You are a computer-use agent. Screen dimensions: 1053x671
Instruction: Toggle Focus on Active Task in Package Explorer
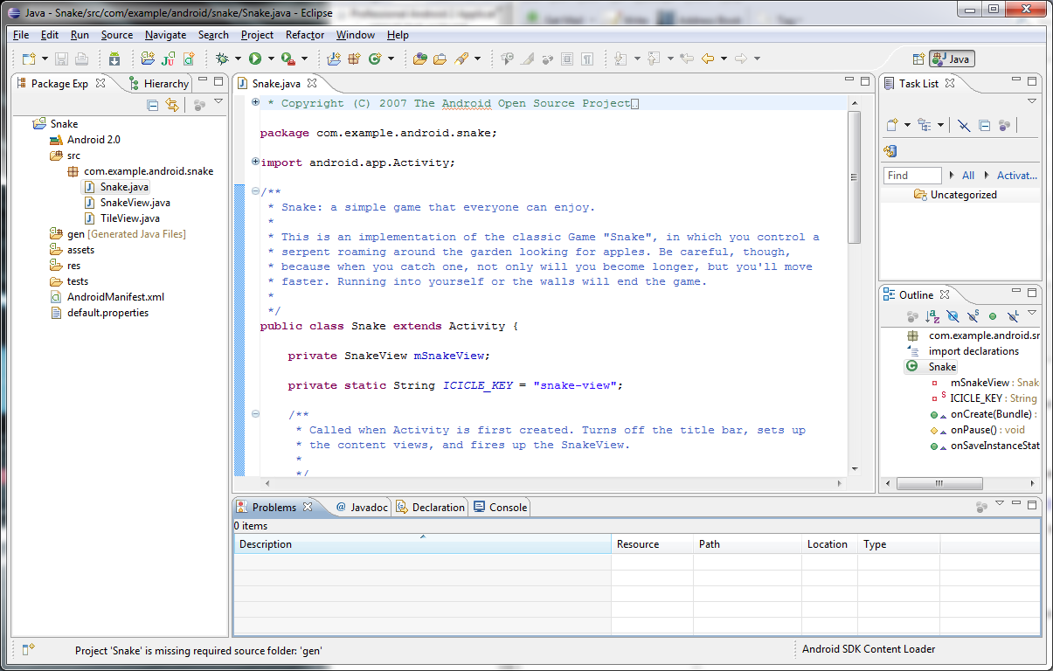[199, 105]
